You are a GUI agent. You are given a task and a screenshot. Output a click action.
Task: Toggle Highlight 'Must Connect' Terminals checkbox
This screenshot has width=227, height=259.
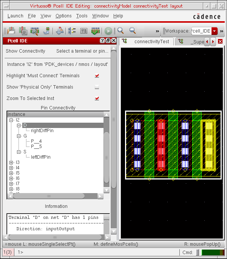tap(97, 76)
